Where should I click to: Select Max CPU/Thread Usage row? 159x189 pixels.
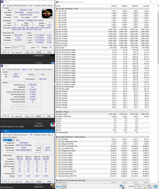(x=103, y=87)
